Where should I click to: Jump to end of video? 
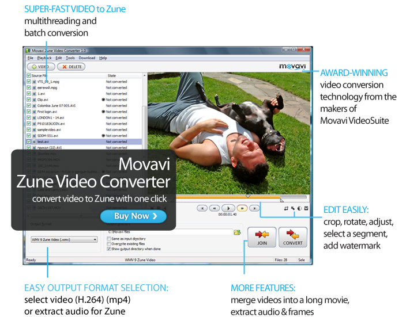coord(254,208)
